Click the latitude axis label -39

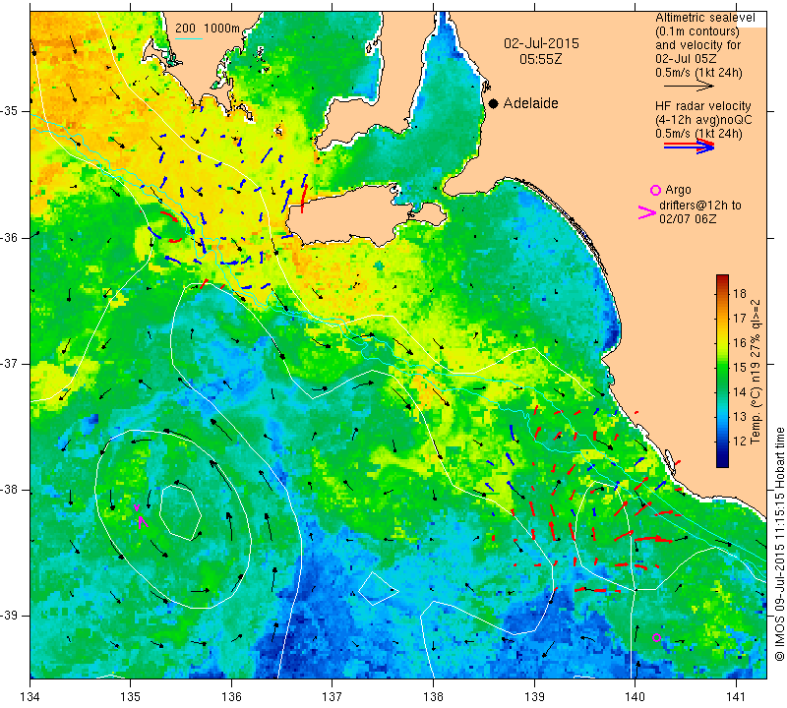(11, 616)
